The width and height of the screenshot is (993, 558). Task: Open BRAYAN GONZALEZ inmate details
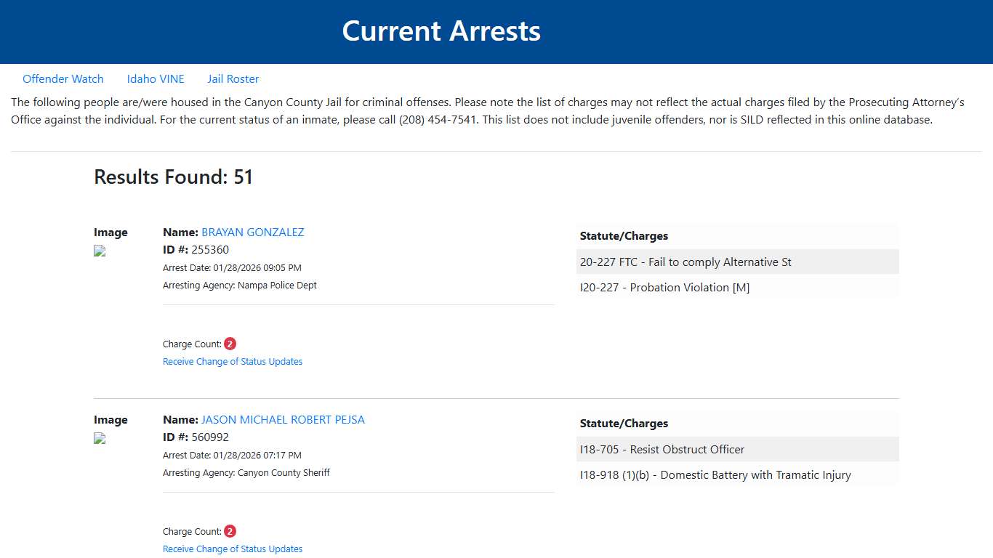[x=252, y=232]
